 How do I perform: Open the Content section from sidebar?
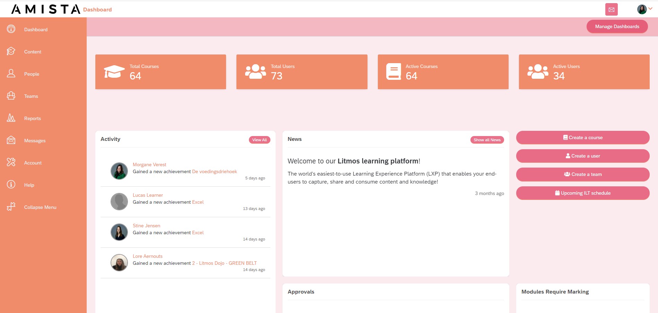tap(32, 52)
